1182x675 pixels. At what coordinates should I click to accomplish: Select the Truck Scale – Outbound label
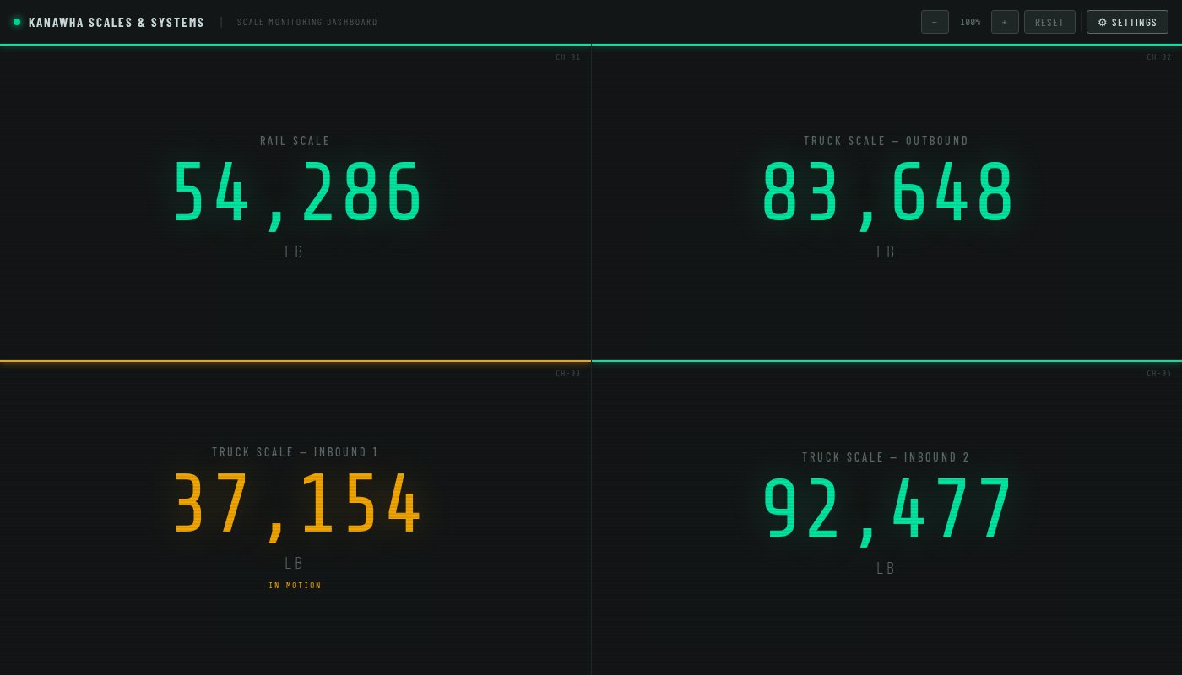click(886, 141)
